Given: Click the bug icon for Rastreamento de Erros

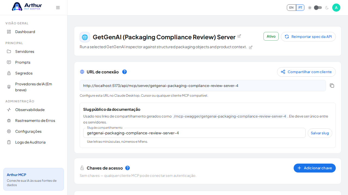Looking at the screenshot, I should (9, 121).
